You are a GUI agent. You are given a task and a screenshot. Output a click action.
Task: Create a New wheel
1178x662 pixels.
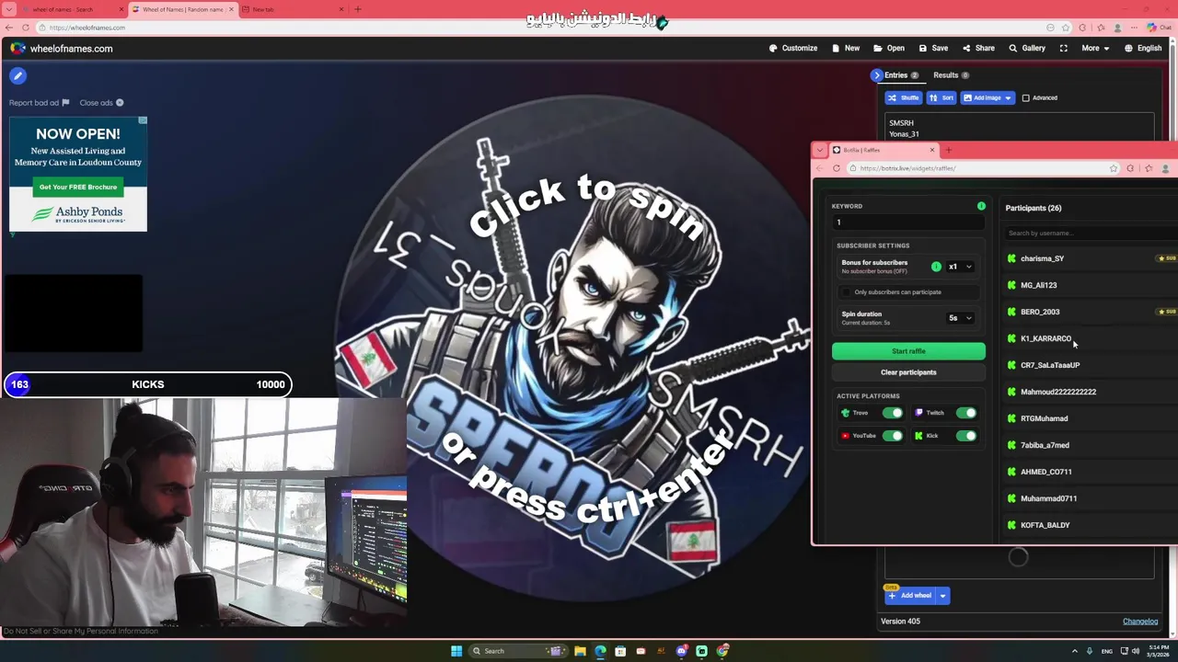pyautogui.click(x=846, y=48)
